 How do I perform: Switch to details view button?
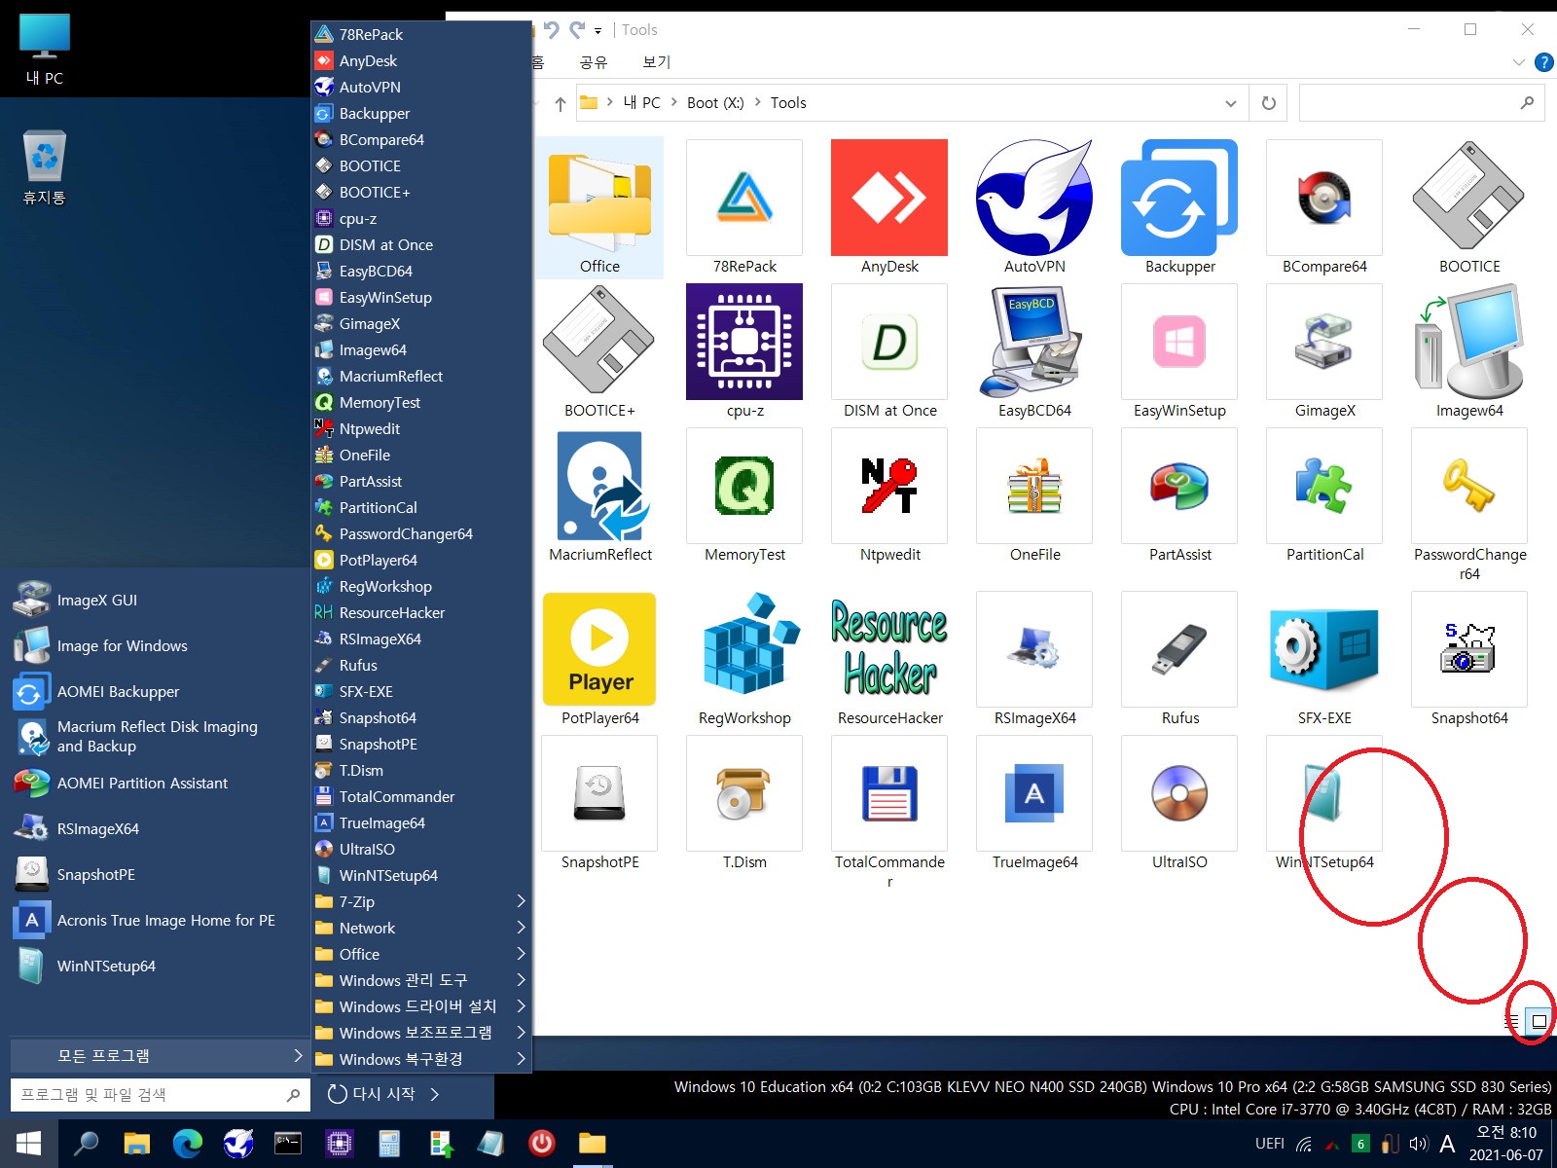1511,1021
